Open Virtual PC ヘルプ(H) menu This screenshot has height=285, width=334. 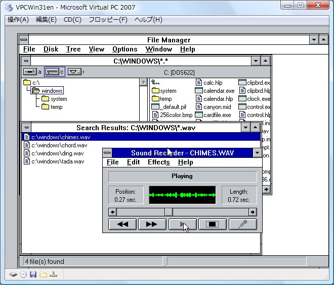tap(148, 20)
